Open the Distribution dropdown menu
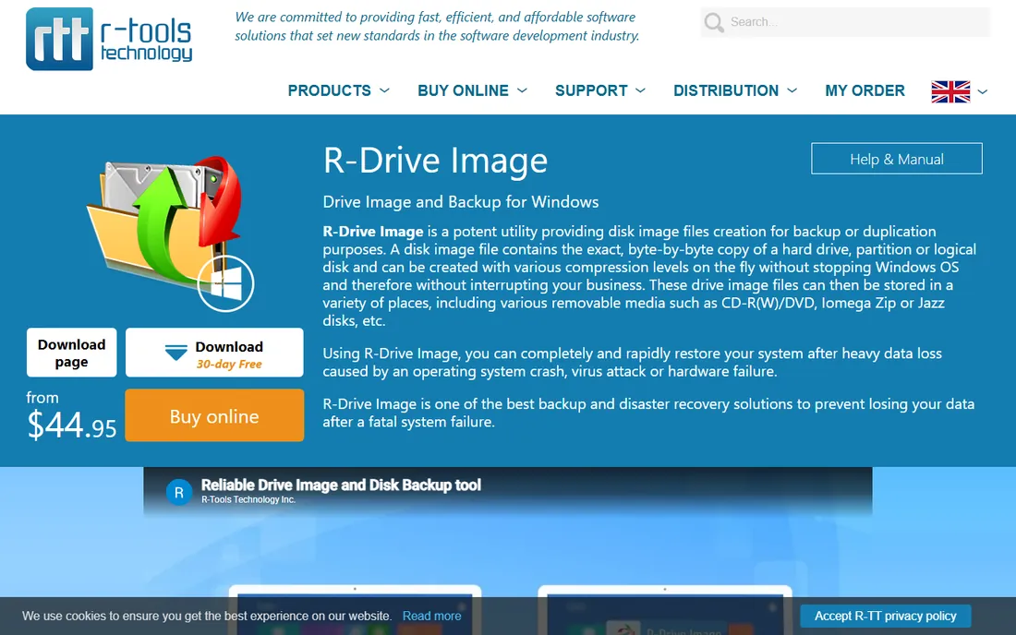This screenshot has width=1016, height=635. [x=735, y=90]
